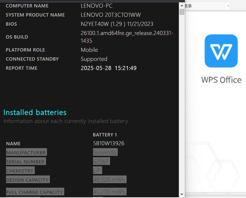This screenshot has height=198, width=246.
Task: Click the SYSTEM PRODUCT NAME label
Action: (35, 15)
